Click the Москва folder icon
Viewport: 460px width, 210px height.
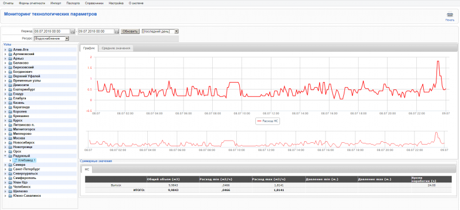10,138
